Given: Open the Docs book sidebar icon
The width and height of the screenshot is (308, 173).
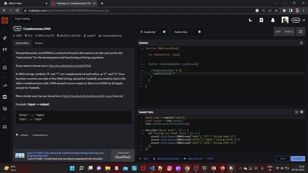Looking at the screenshot, I should coord(5,127).
